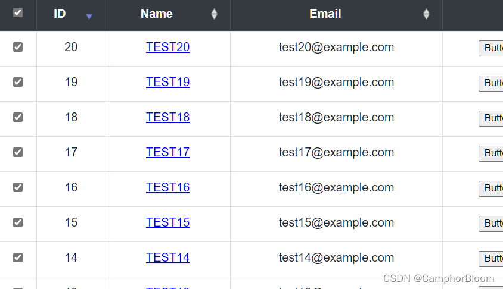
Task: Toggle the checkbox for row 19
Action: [18, 82]
